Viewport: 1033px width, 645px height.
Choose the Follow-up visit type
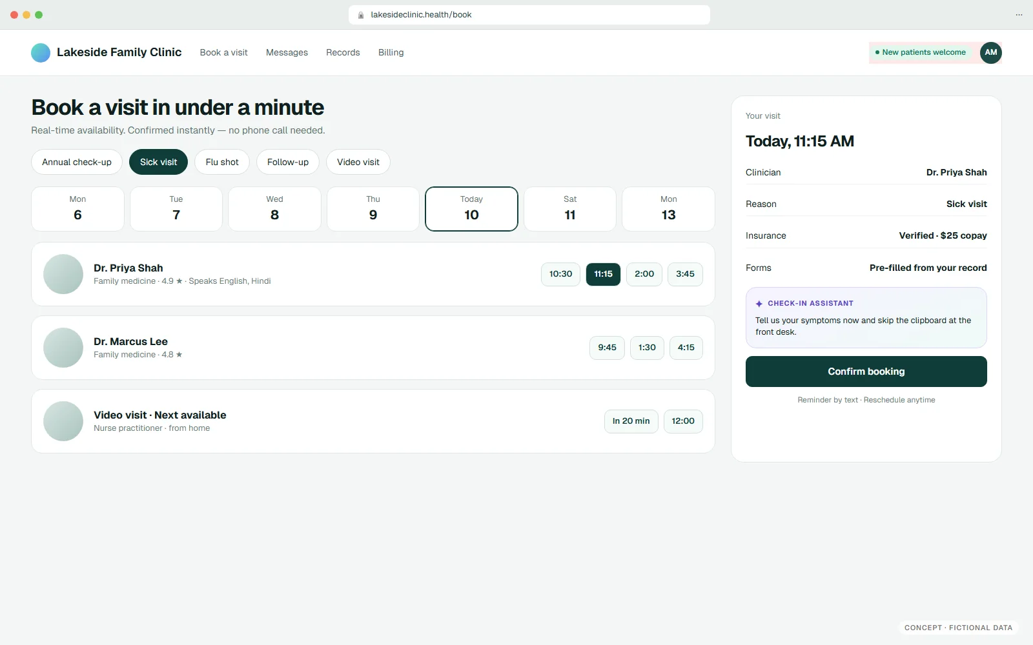(x=288, y=162)
